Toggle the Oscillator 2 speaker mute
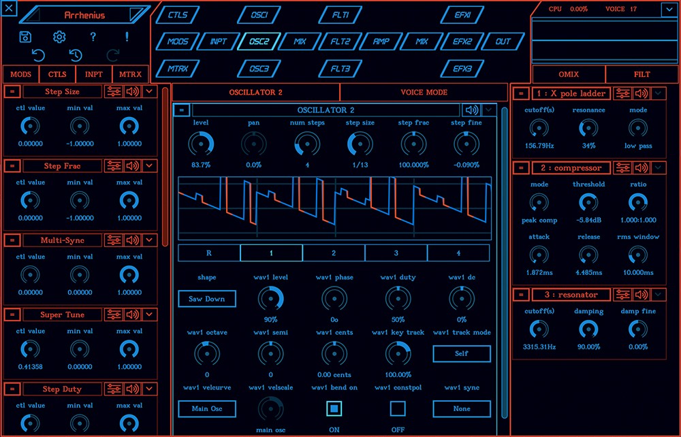Screen dimensions: 681x437 (x=471, y=110)
